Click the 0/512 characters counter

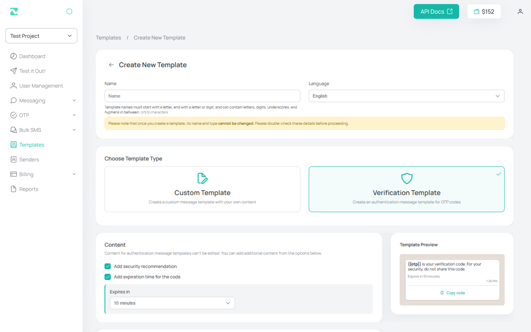(154, 112)
